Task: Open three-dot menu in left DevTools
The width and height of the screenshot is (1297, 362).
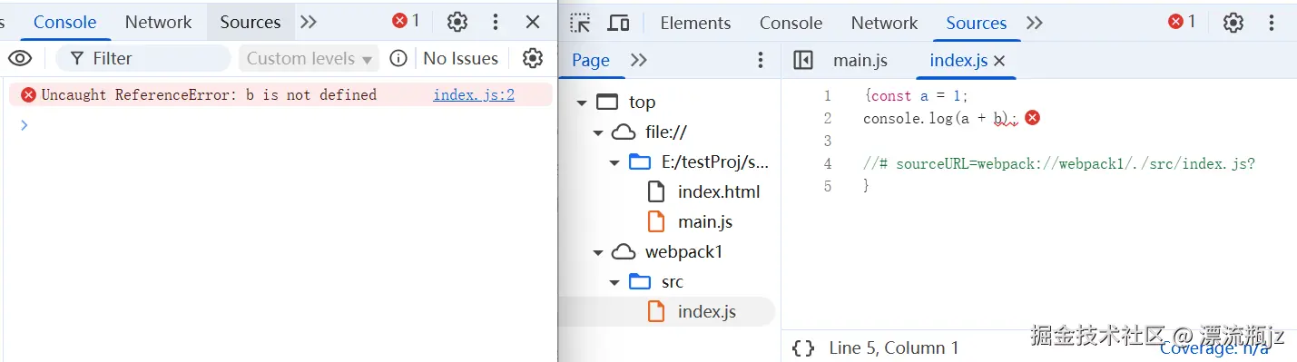Action: (x=496, y=22)
